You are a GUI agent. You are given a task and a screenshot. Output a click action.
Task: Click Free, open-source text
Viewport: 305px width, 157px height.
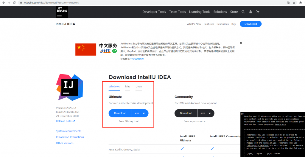click(x=194, y=121)
